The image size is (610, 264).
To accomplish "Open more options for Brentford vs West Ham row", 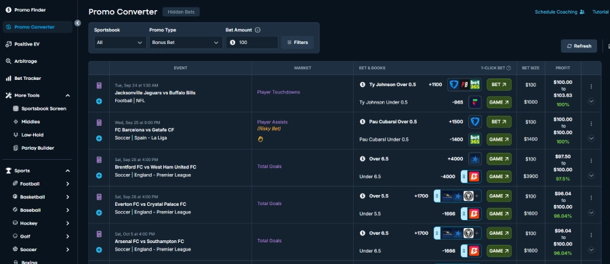I will pyautogui.click(x=591, y=160).
